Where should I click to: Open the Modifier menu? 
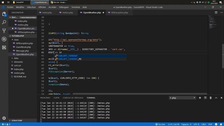20,7
